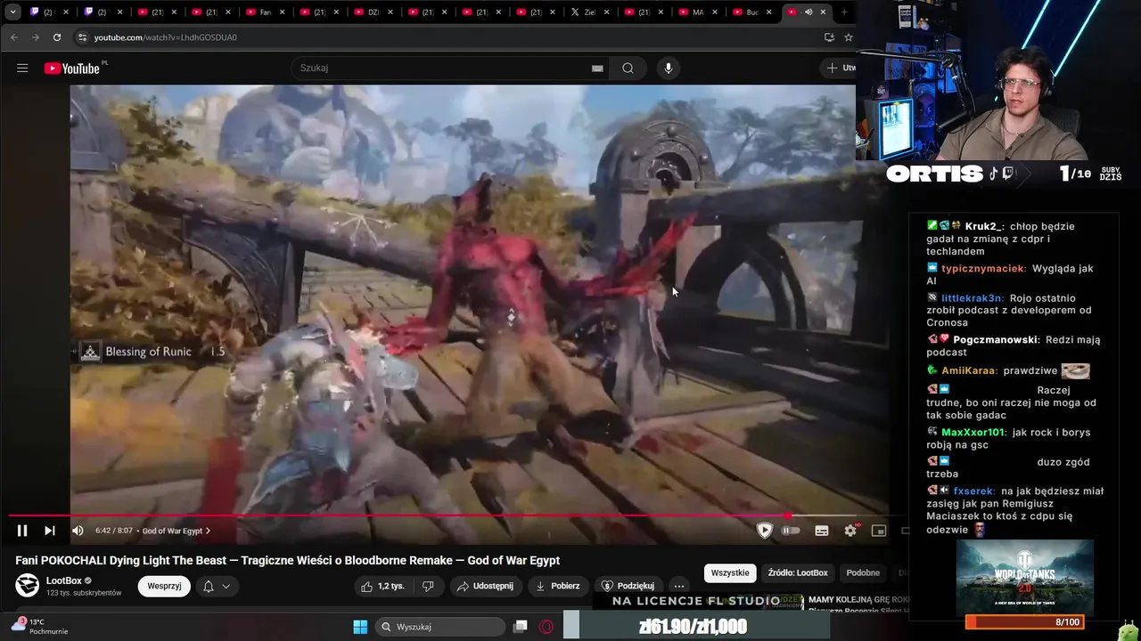Click the search magnifier button
1141x641 pixels.
click(x=628, y=69)
